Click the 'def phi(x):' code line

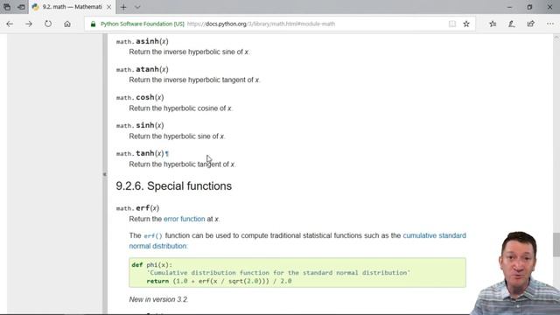[151, 264]
